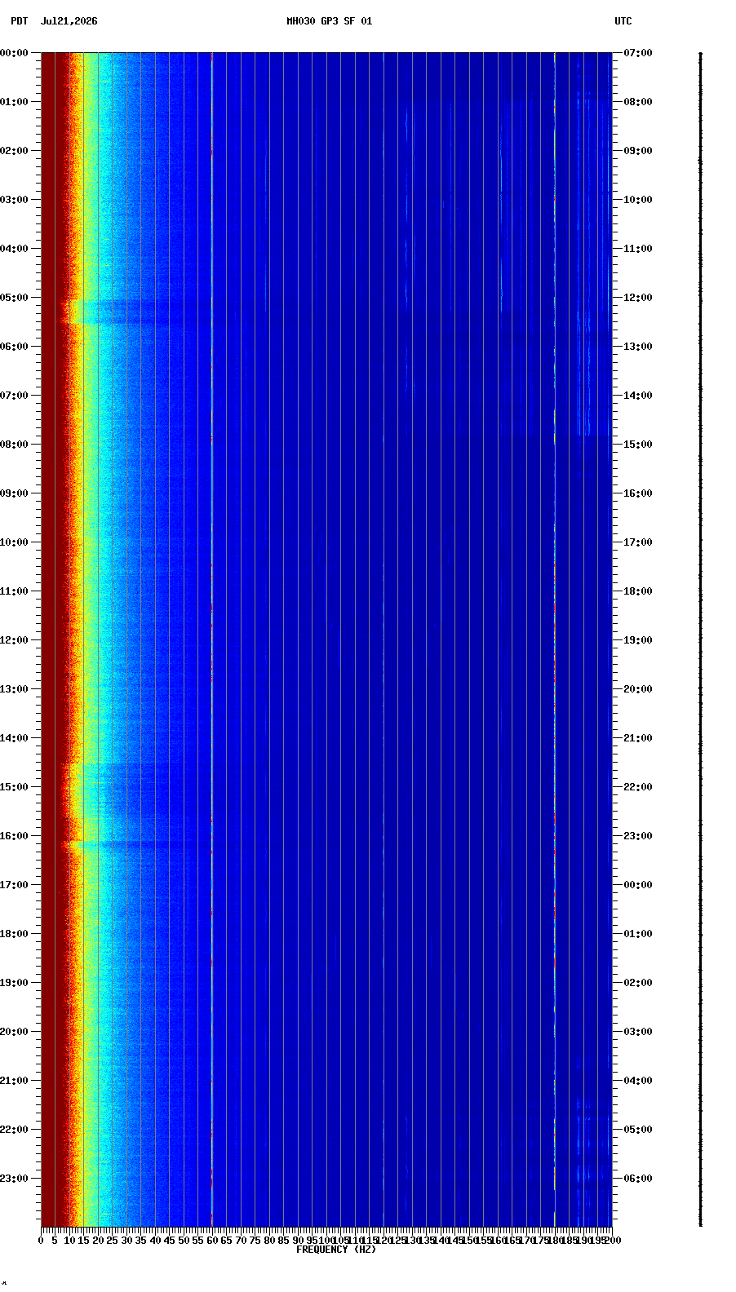Click the 23:00 PDT time label
This screenshot has width=736, height=1292.
click(14, 1179)
